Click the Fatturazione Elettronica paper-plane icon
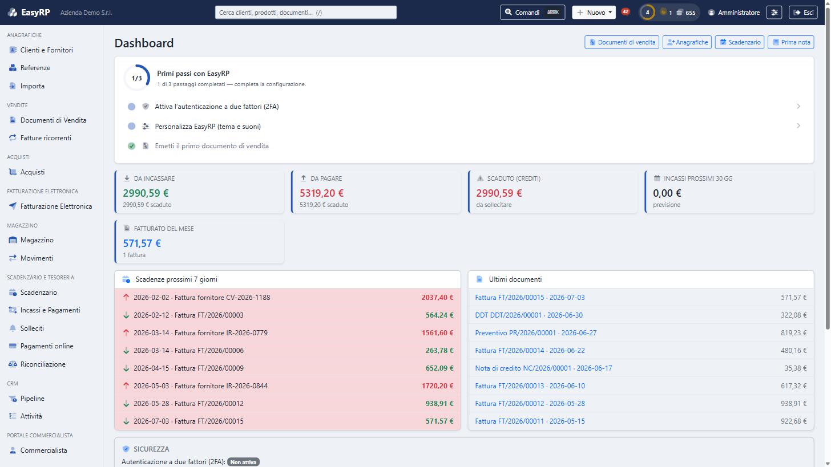The width and height of the screenshot is (831, 467). 13,206
